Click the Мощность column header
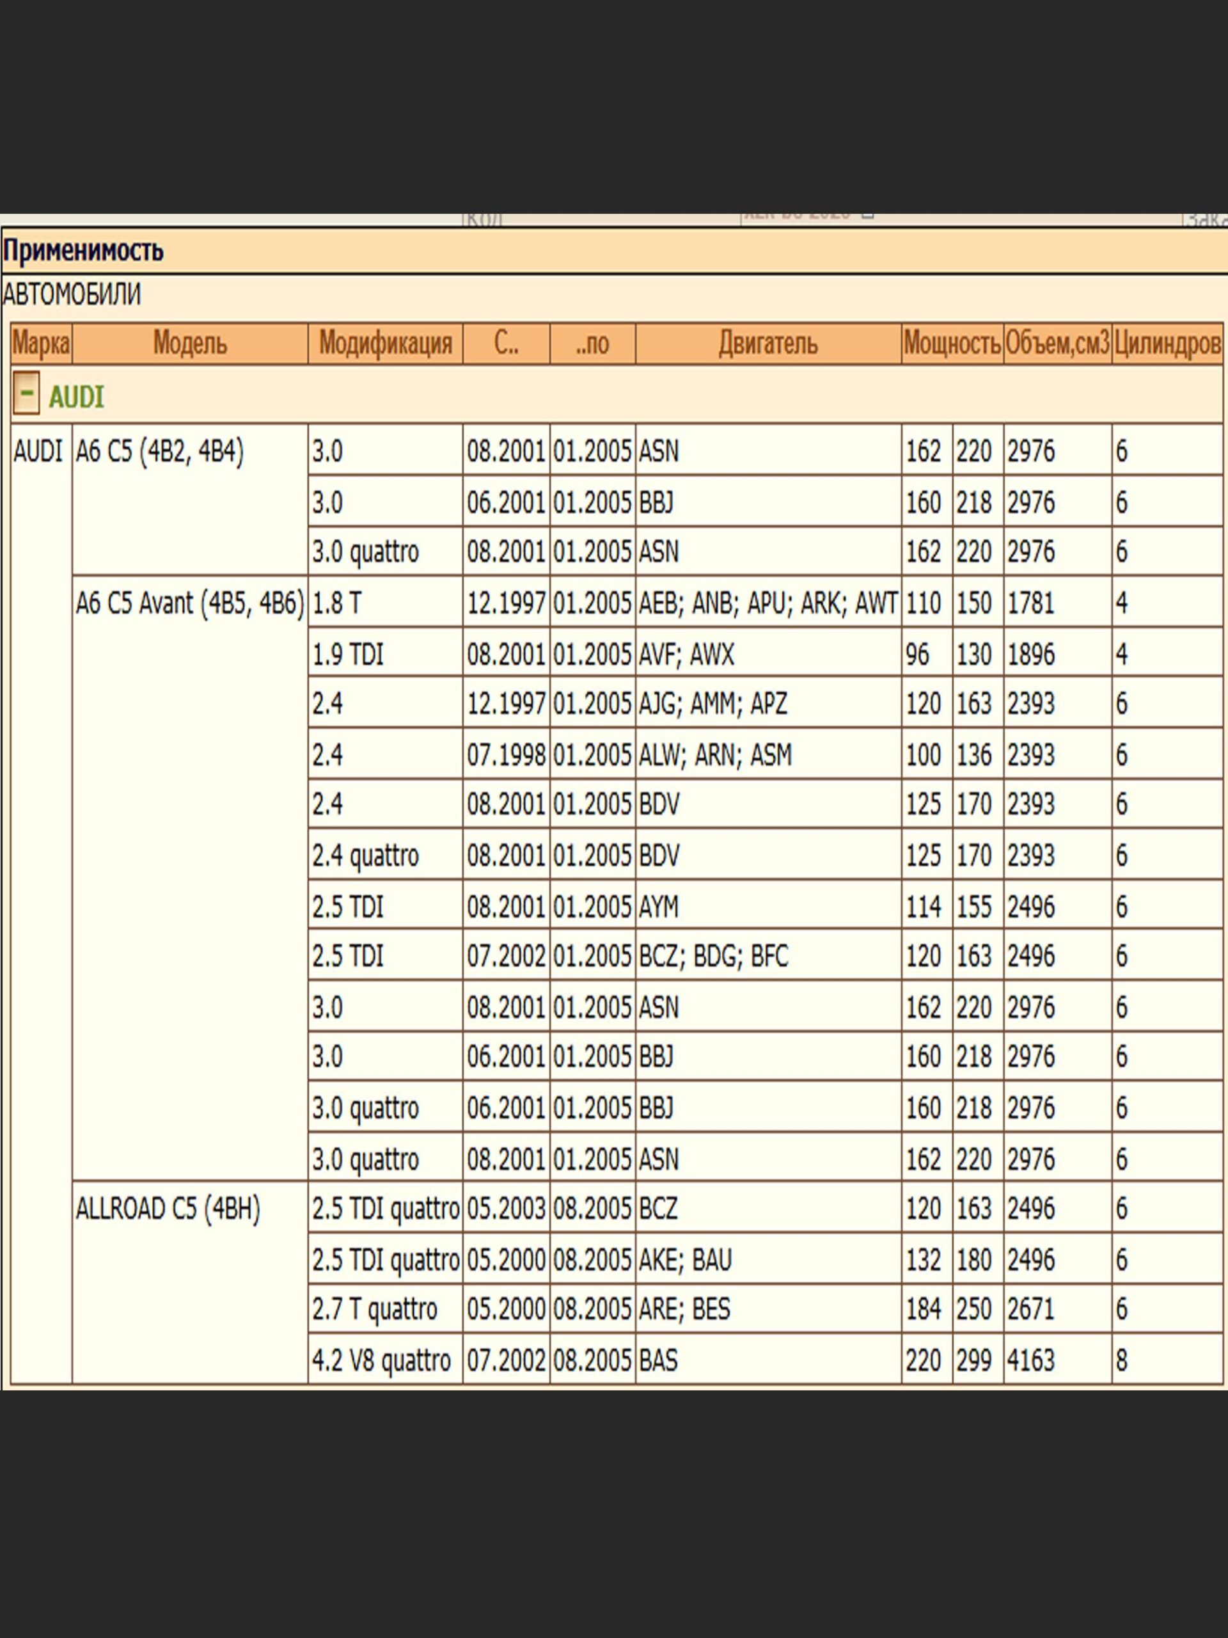This screenshot has height=1638, width=1228. 952,344
